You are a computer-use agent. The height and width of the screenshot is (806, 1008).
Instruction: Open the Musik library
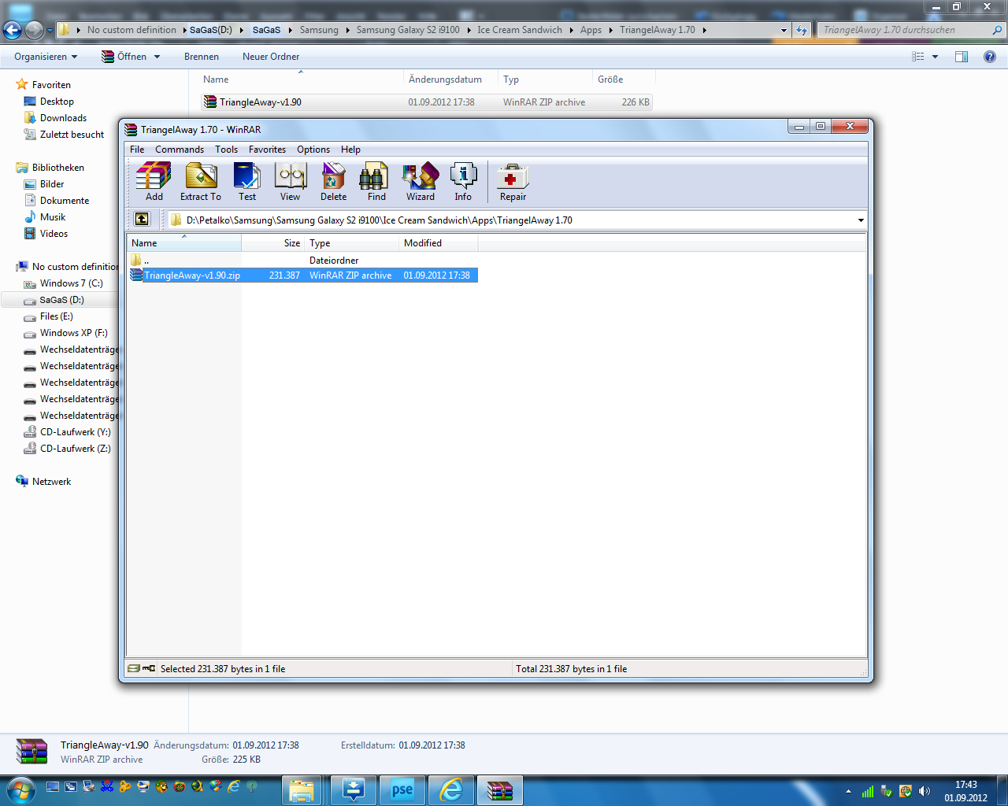(x=53, y=217)
